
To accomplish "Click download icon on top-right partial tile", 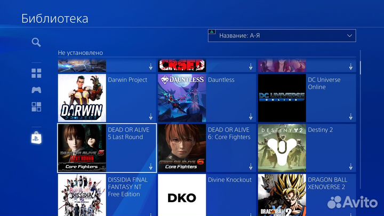I will [351, 66].
